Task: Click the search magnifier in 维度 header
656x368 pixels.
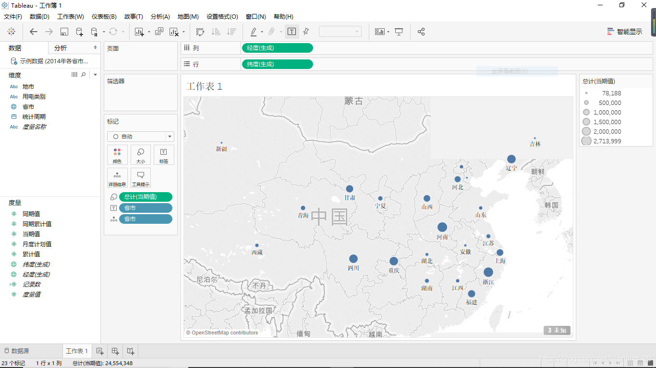Action: [84, 75]
